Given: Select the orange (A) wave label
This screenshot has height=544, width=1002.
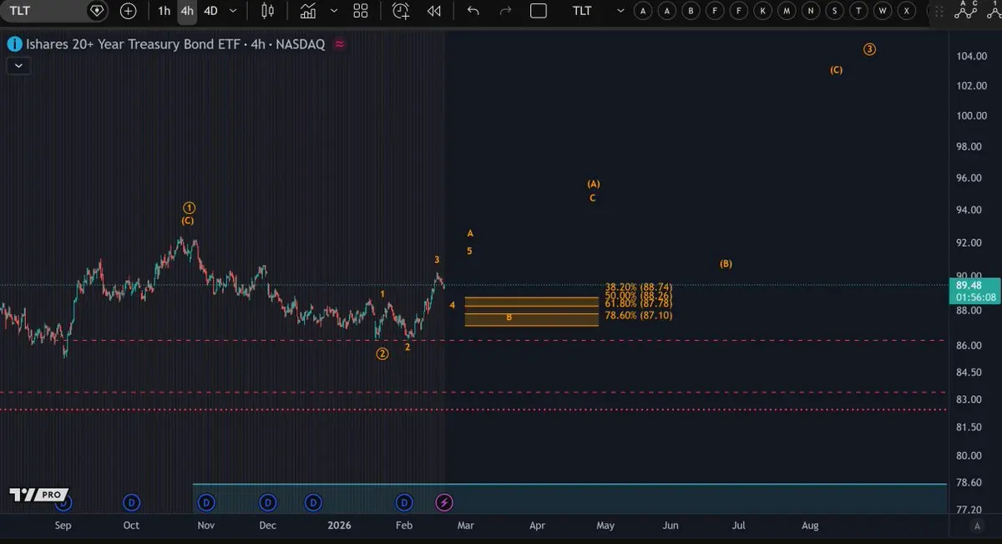Looking at the screenshot, I should tap(594, 184).
